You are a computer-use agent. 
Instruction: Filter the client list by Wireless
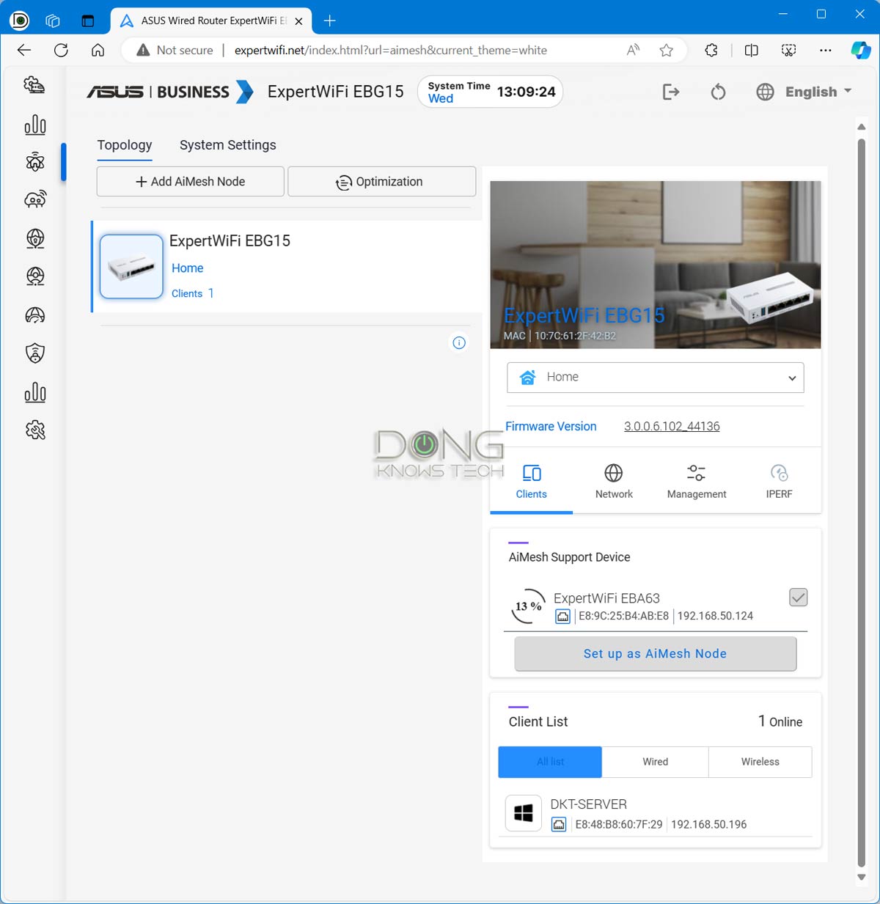(760, 762)
